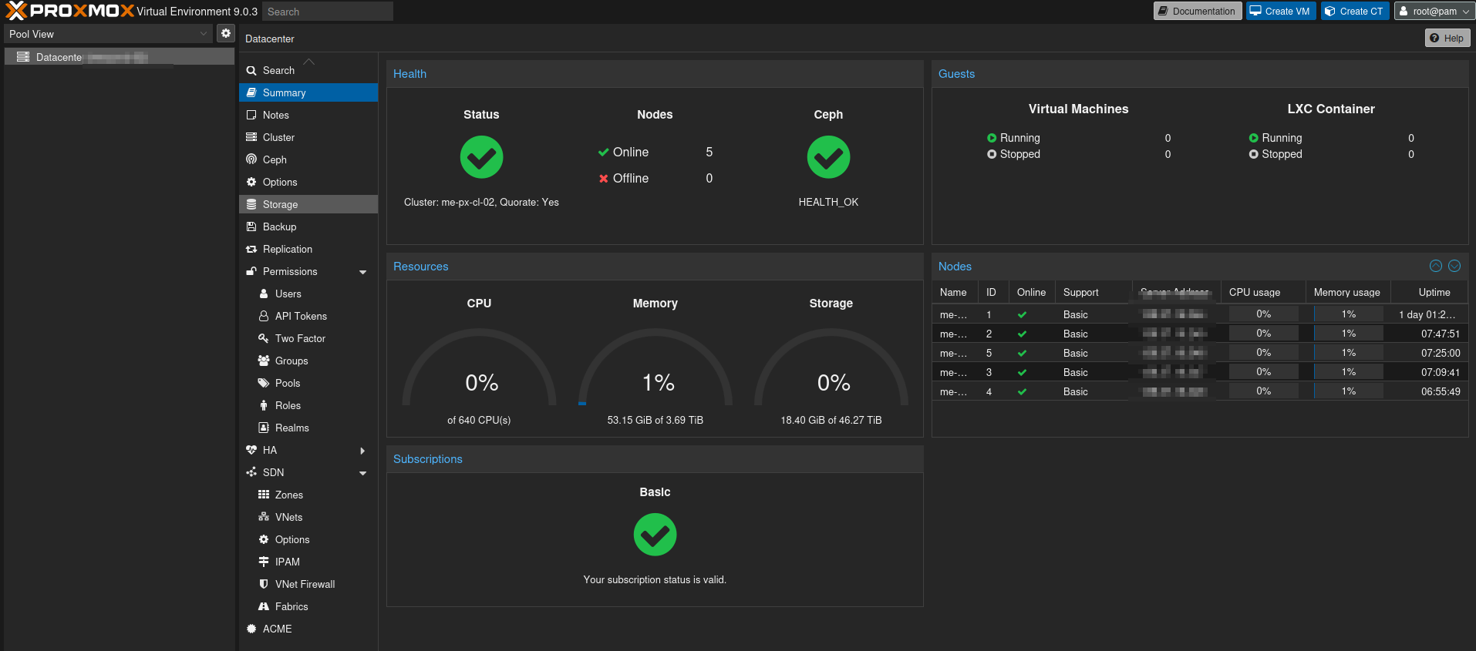Select the Datacenter tree node
Image resolution: width=1476 pixels, height=651 pixels.
coord(120,57)
